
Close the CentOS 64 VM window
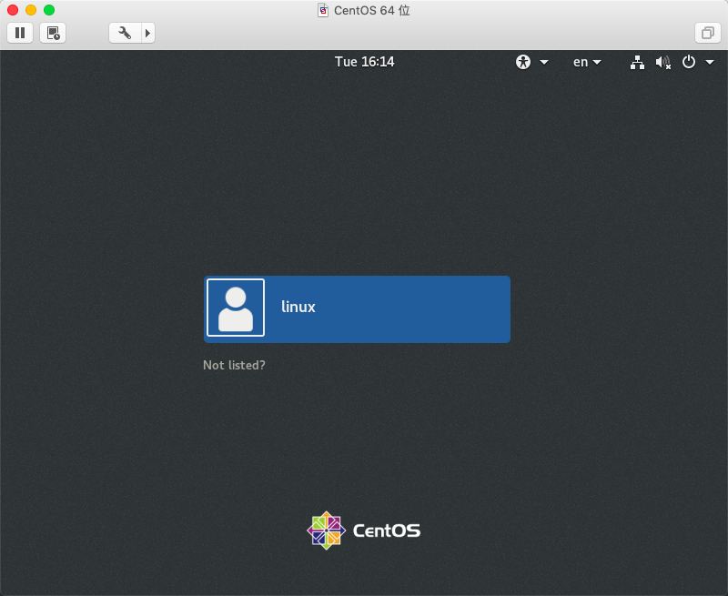pos(13,10)
